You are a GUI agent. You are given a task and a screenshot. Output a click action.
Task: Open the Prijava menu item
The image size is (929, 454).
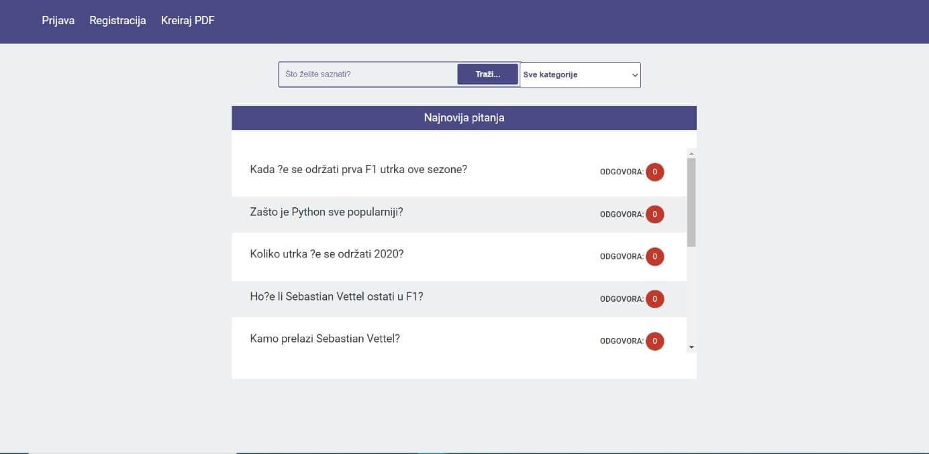tap(58, 21)
